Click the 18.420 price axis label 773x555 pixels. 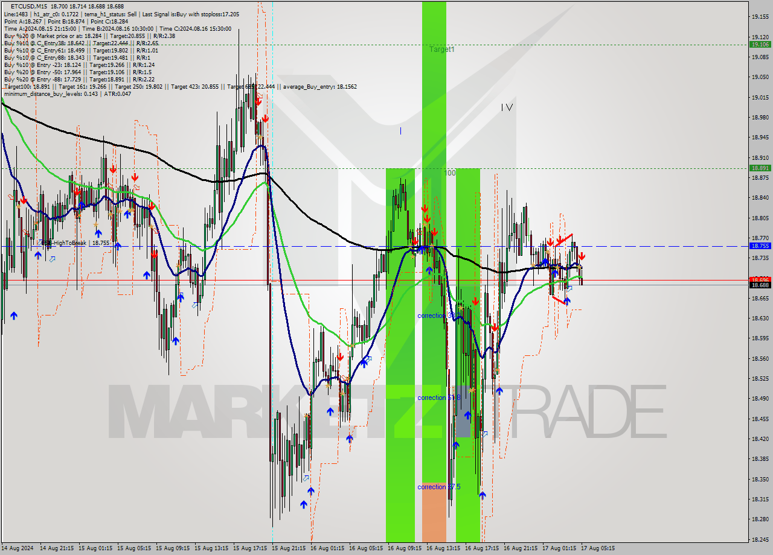tap(760, 439)
